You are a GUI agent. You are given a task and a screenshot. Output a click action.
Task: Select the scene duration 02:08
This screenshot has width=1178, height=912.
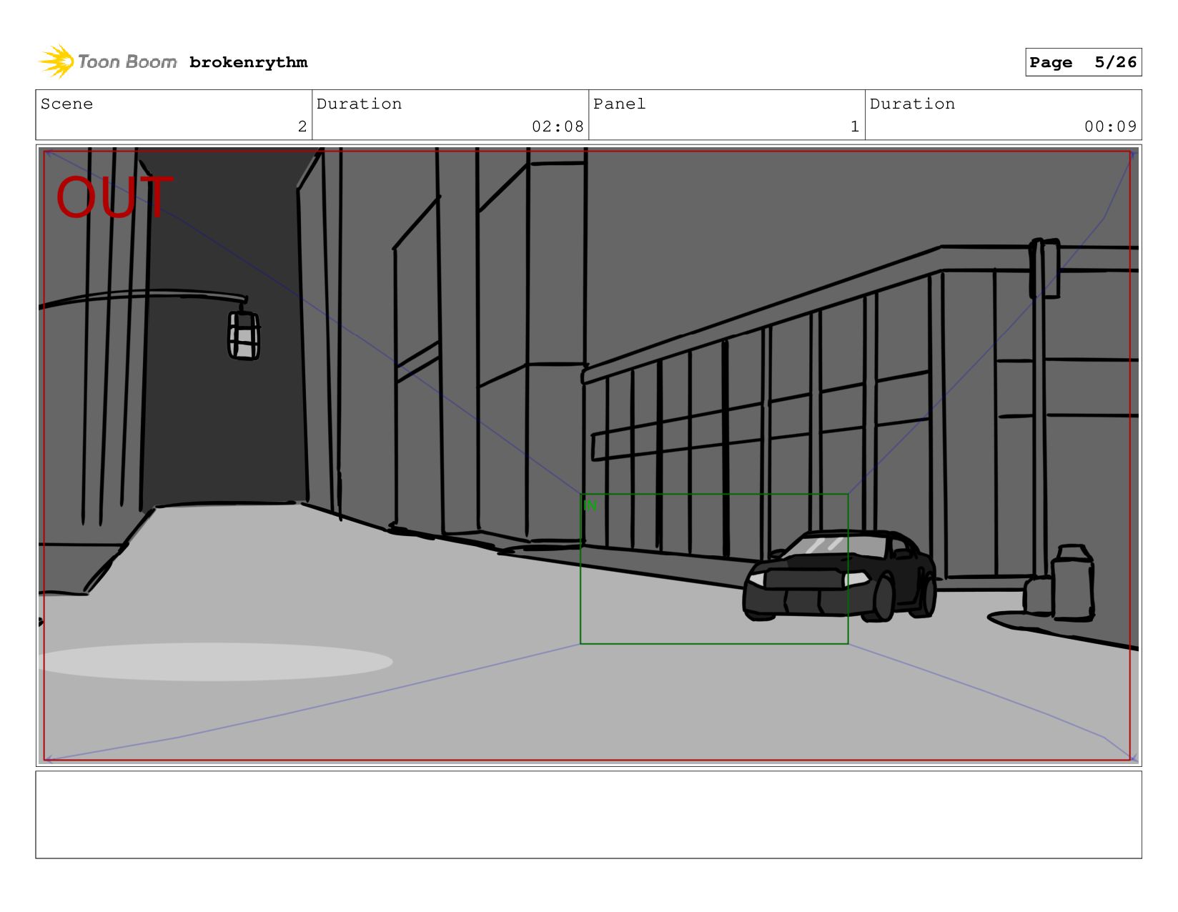[558, 127]
